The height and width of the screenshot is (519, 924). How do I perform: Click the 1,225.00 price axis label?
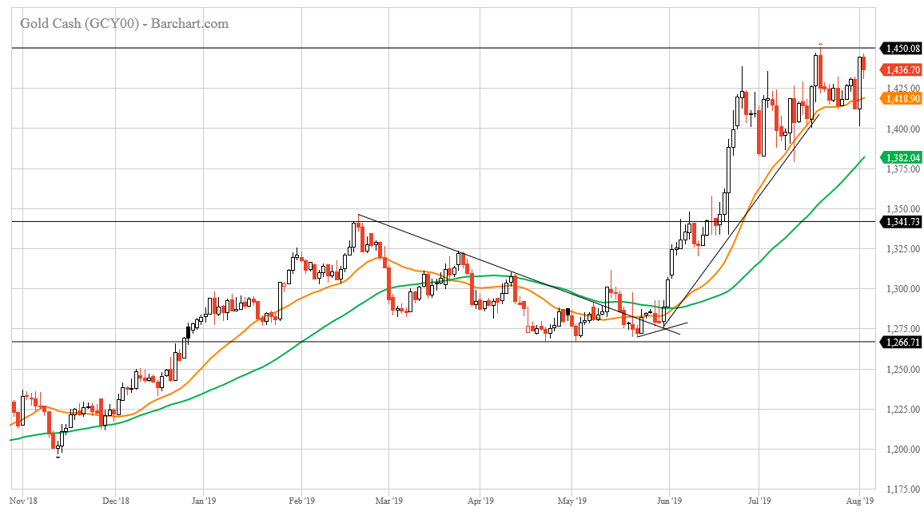point(903,410)
